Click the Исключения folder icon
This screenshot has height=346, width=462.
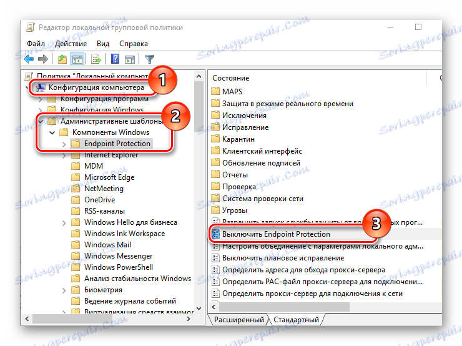click(215, 115)
